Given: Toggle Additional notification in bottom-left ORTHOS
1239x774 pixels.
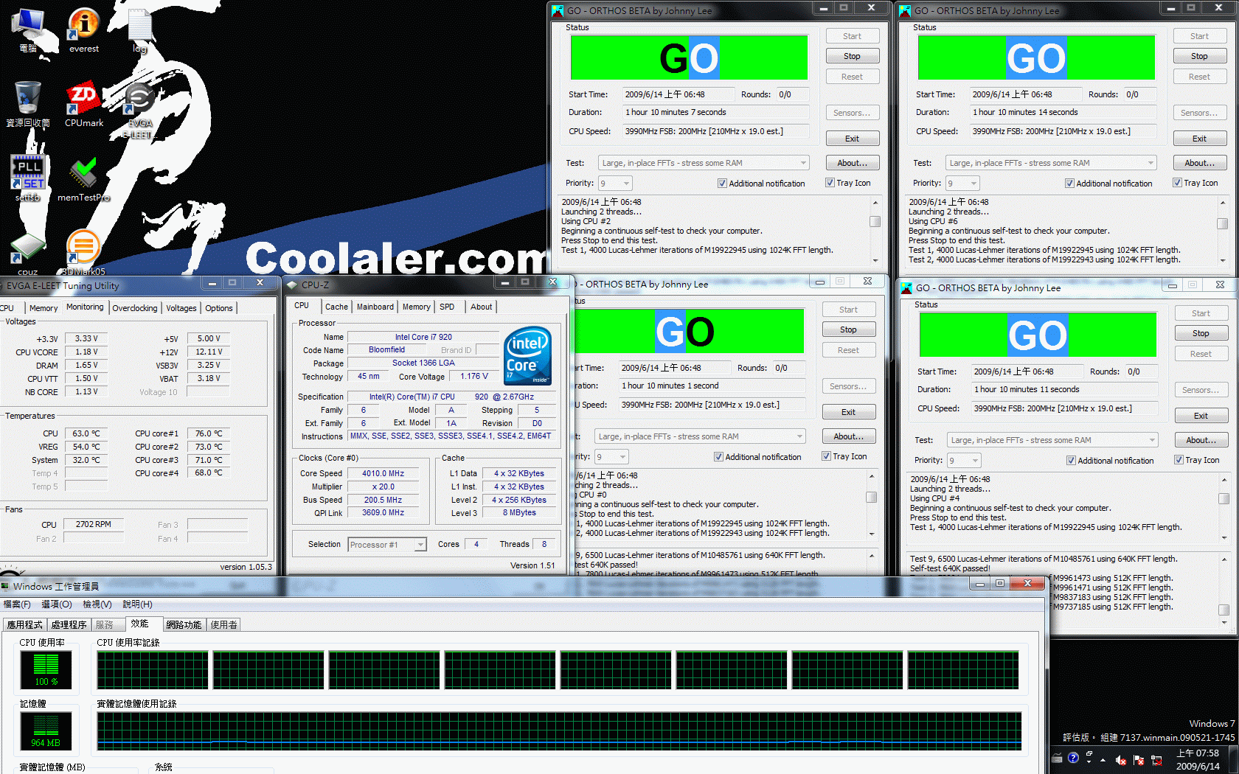Looking at the screenshot, I should [x=718, y=457].
